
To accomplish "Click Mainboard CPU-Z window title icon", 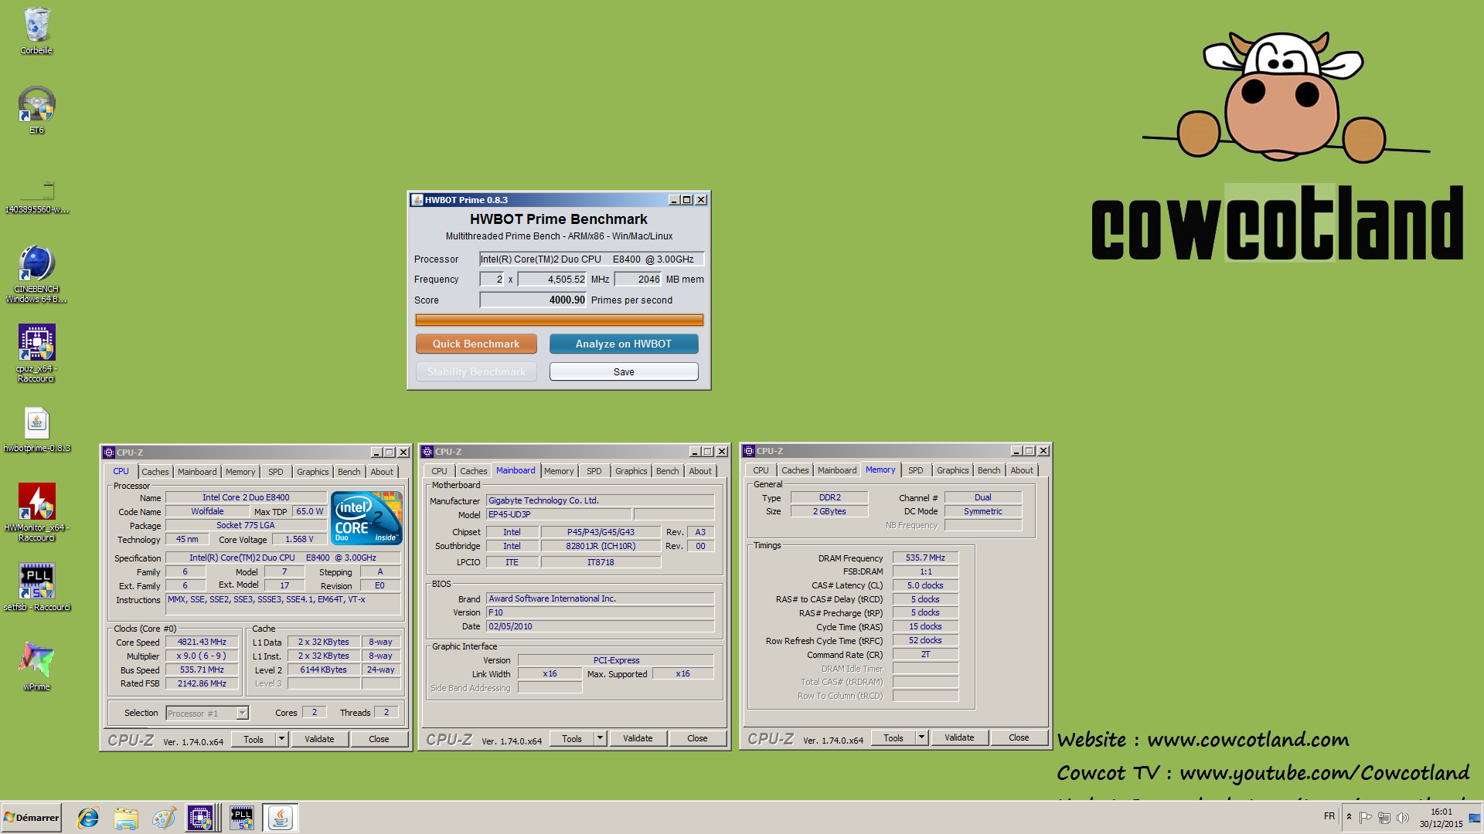I will pyautogui.click(x=427, y=452).
